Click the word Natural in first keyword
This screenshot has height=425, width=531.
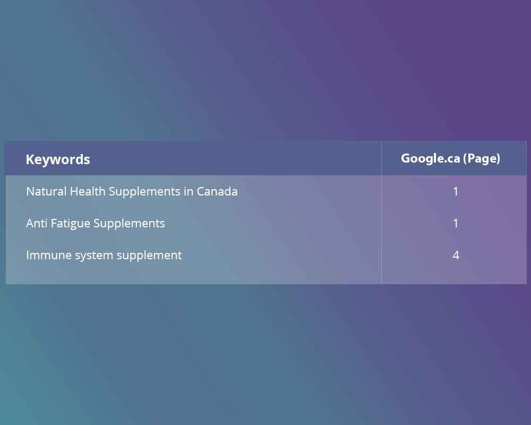pos(47,191)
